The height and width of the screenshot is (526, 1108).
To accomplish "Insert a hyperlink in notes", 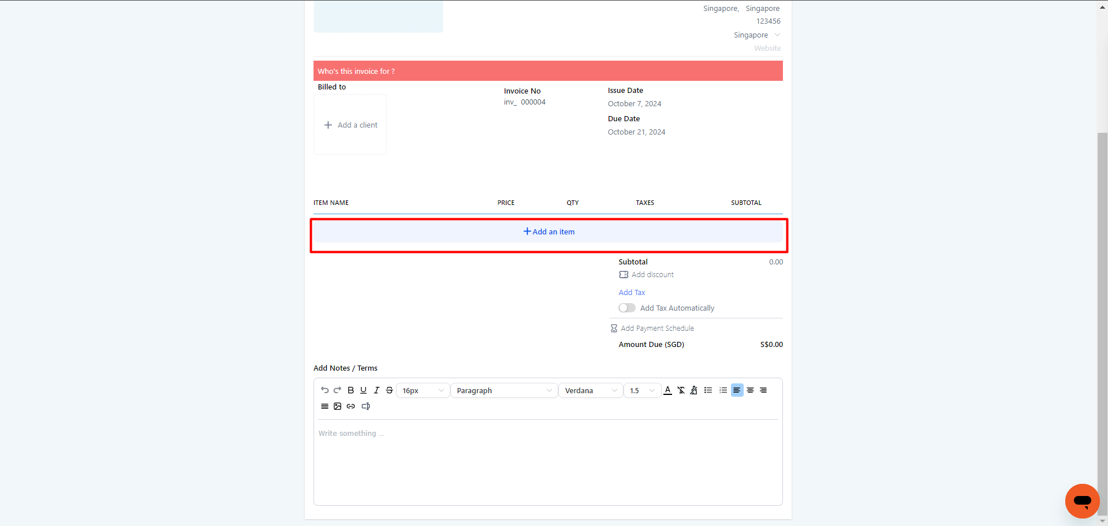I will point(350,406).
